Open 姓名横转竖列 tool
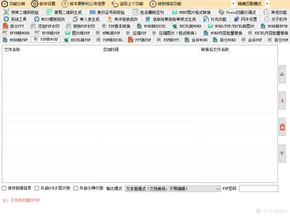290x217 pixels. (148, 12)
